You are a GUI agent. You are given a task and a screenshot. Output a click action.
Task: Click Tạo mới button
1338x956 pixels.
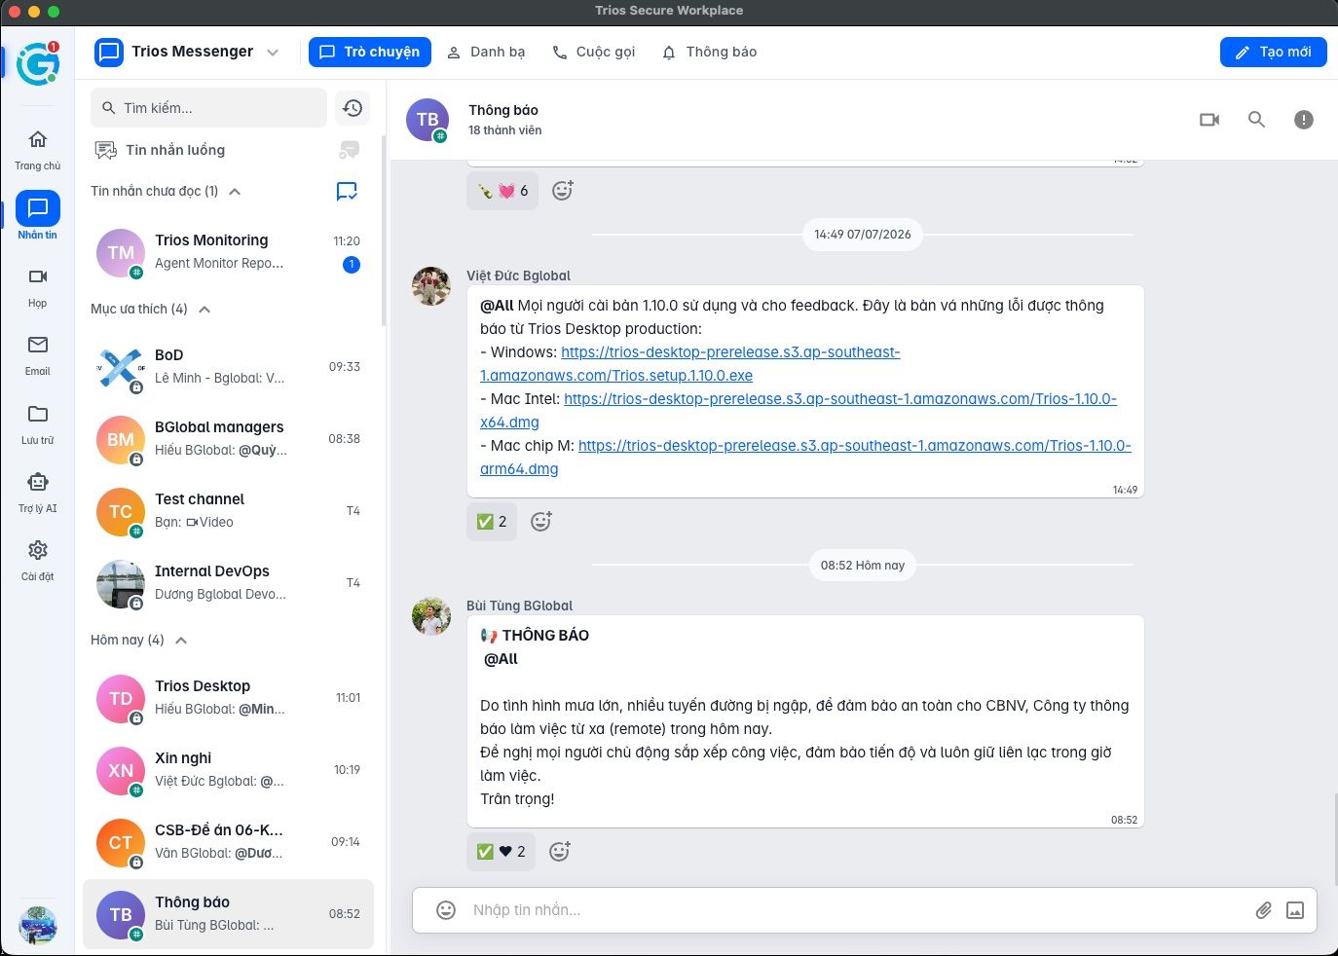click(1274, 53)
